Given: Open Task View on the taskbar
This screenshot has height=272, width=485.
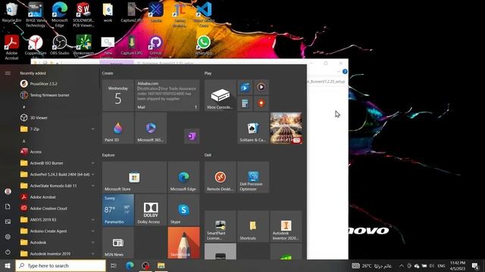Looking at the screenshot, I should [x=114, y=265].
